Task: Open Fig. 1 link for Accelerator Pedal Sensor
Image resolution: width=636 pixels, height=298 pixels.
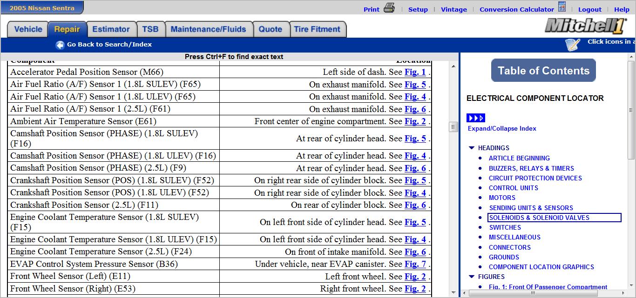Action: coord(415,72)
